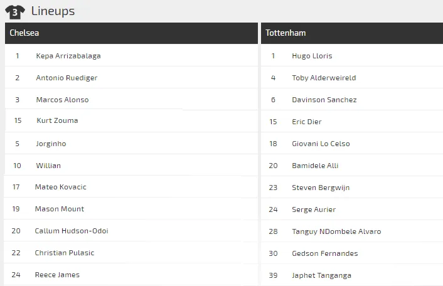Open Callum Hudson-Odoi's profile

tap(72, 231)
